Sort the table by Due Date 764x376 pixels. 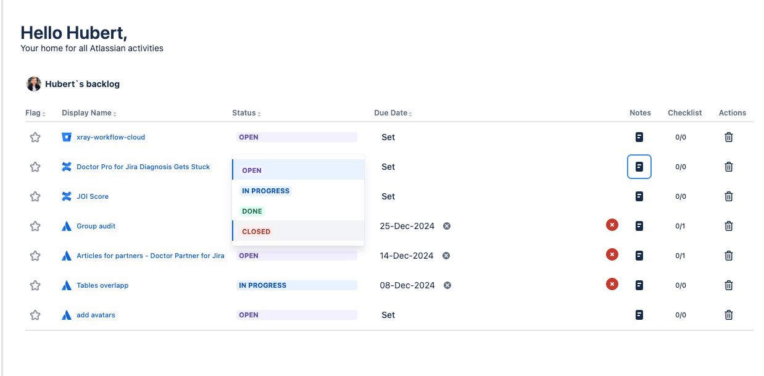point(393,113)
